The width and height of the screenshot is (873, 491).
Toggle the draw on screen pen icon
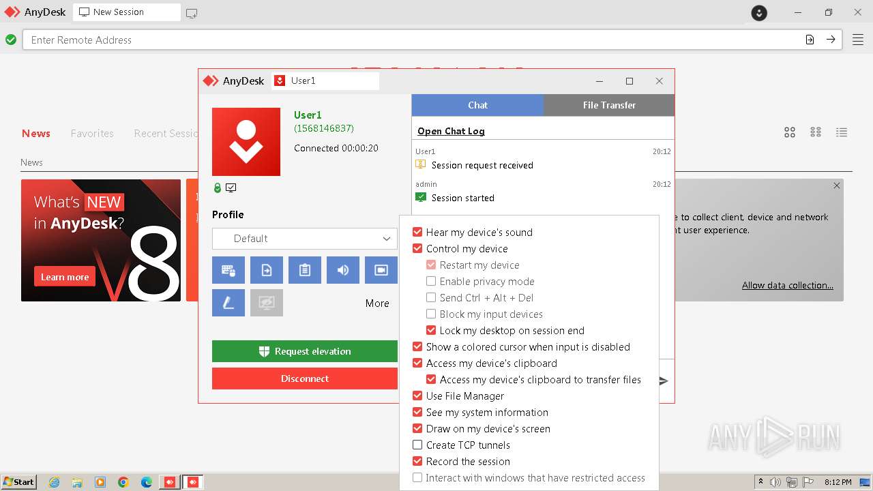pyautogui.click(x=228, y=303)
